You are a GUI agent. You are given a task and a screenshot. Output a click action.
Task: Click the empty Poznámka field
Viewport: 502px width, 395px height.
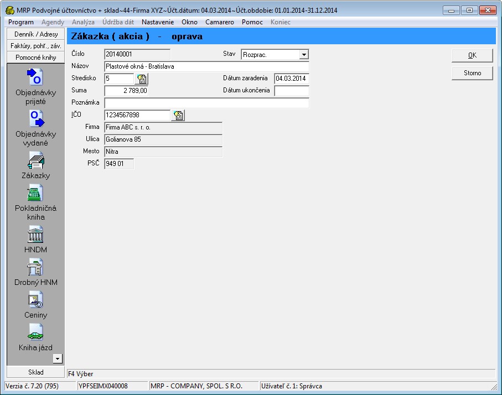[207, 103]
